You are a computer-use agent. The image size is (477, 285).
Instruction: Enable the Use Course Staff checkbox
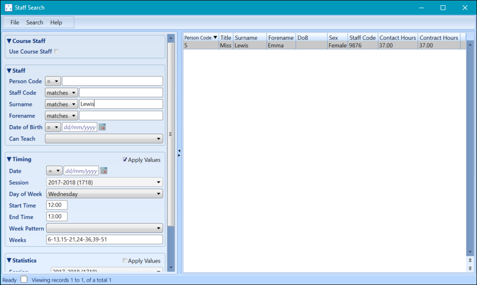[56, 52]
